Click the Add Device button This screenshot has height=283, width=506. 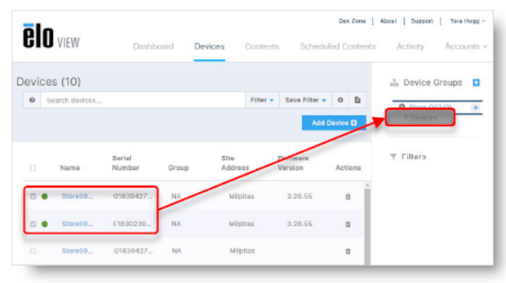click(x=334, y=123)
